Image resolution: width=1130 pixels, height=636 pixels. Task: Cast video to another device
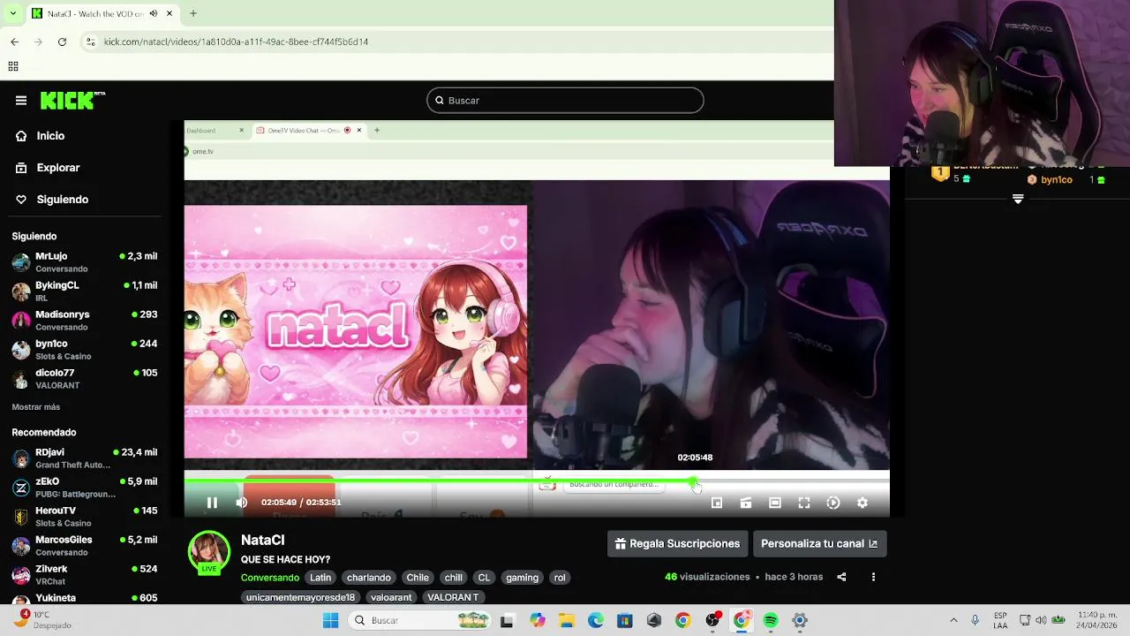point(746,503)
